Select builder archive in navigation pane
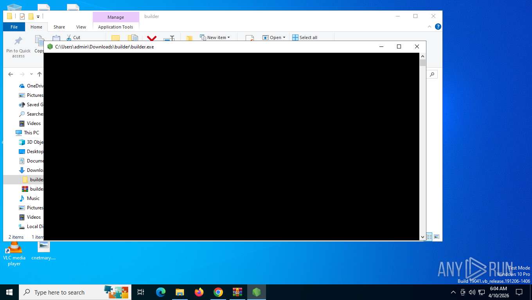 [x=33, y=189]
